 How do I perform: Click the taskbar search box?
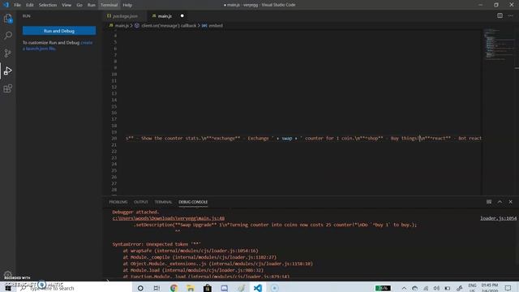(75, 288)
